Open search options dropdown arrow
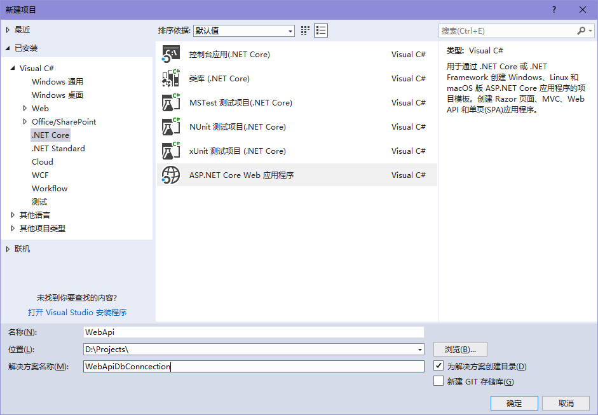Screen dimensions: 598x415 590,31
